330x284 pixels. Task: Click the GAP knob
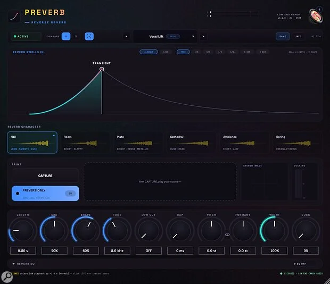point(180,230)
